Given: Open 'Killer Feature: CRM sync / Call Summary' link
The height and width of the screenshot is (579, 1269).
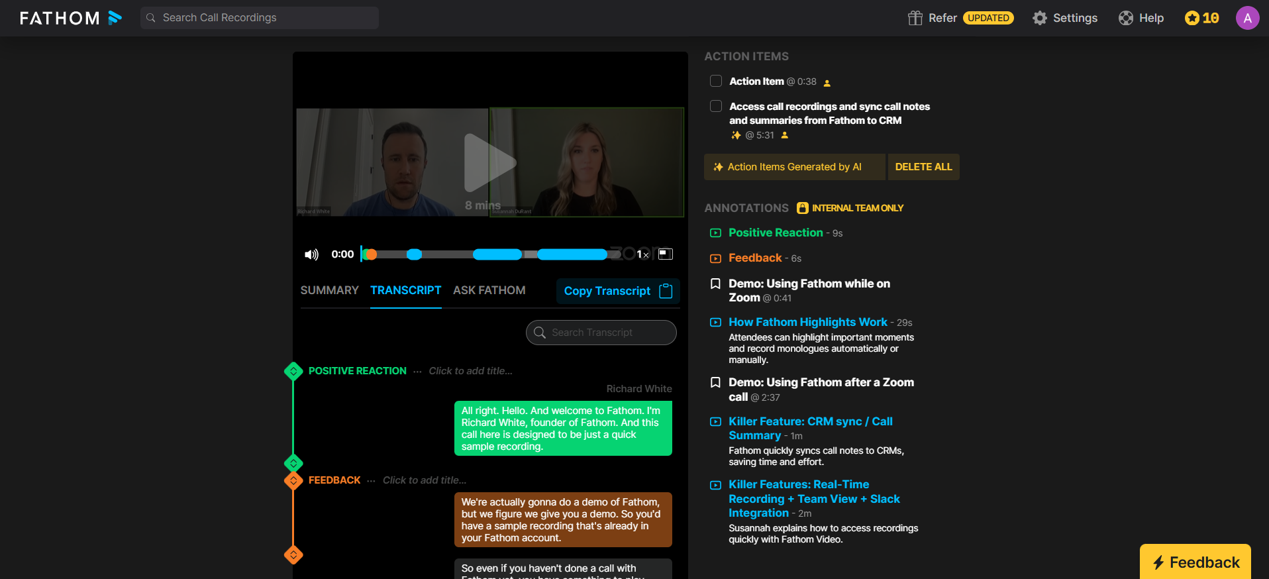Looking at the screenshot, I should (x=811, y=429).
